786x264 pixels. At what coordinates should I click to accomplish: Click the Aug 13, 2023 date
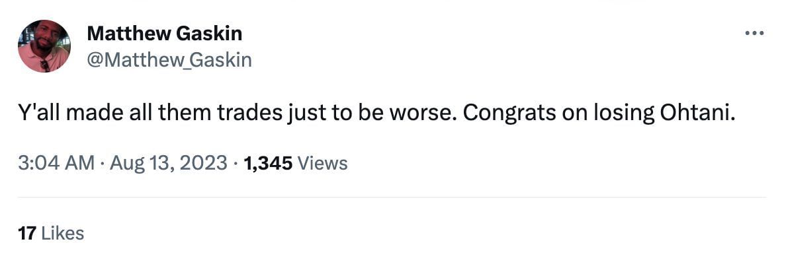pyautogui.click(x=169, y=163)
